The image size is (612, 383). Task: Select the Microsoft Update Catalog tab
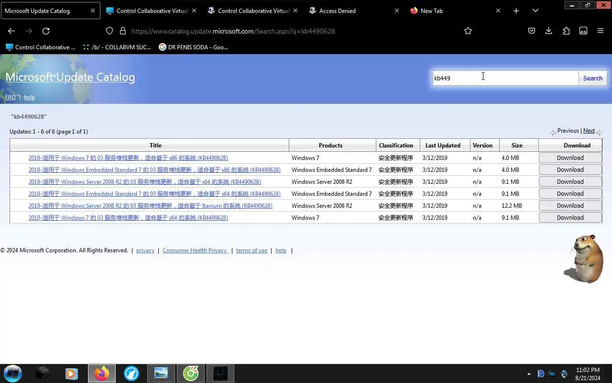click(x=50, y=11)
